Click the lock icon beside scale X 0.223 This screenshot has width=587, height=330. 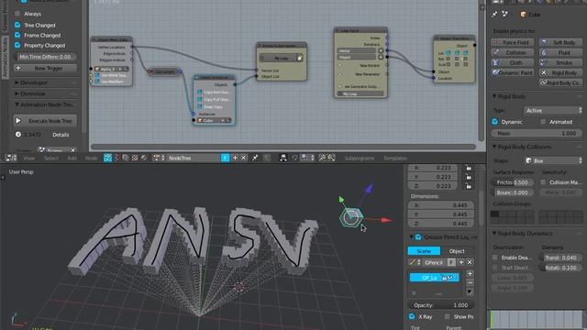point(469,168)
